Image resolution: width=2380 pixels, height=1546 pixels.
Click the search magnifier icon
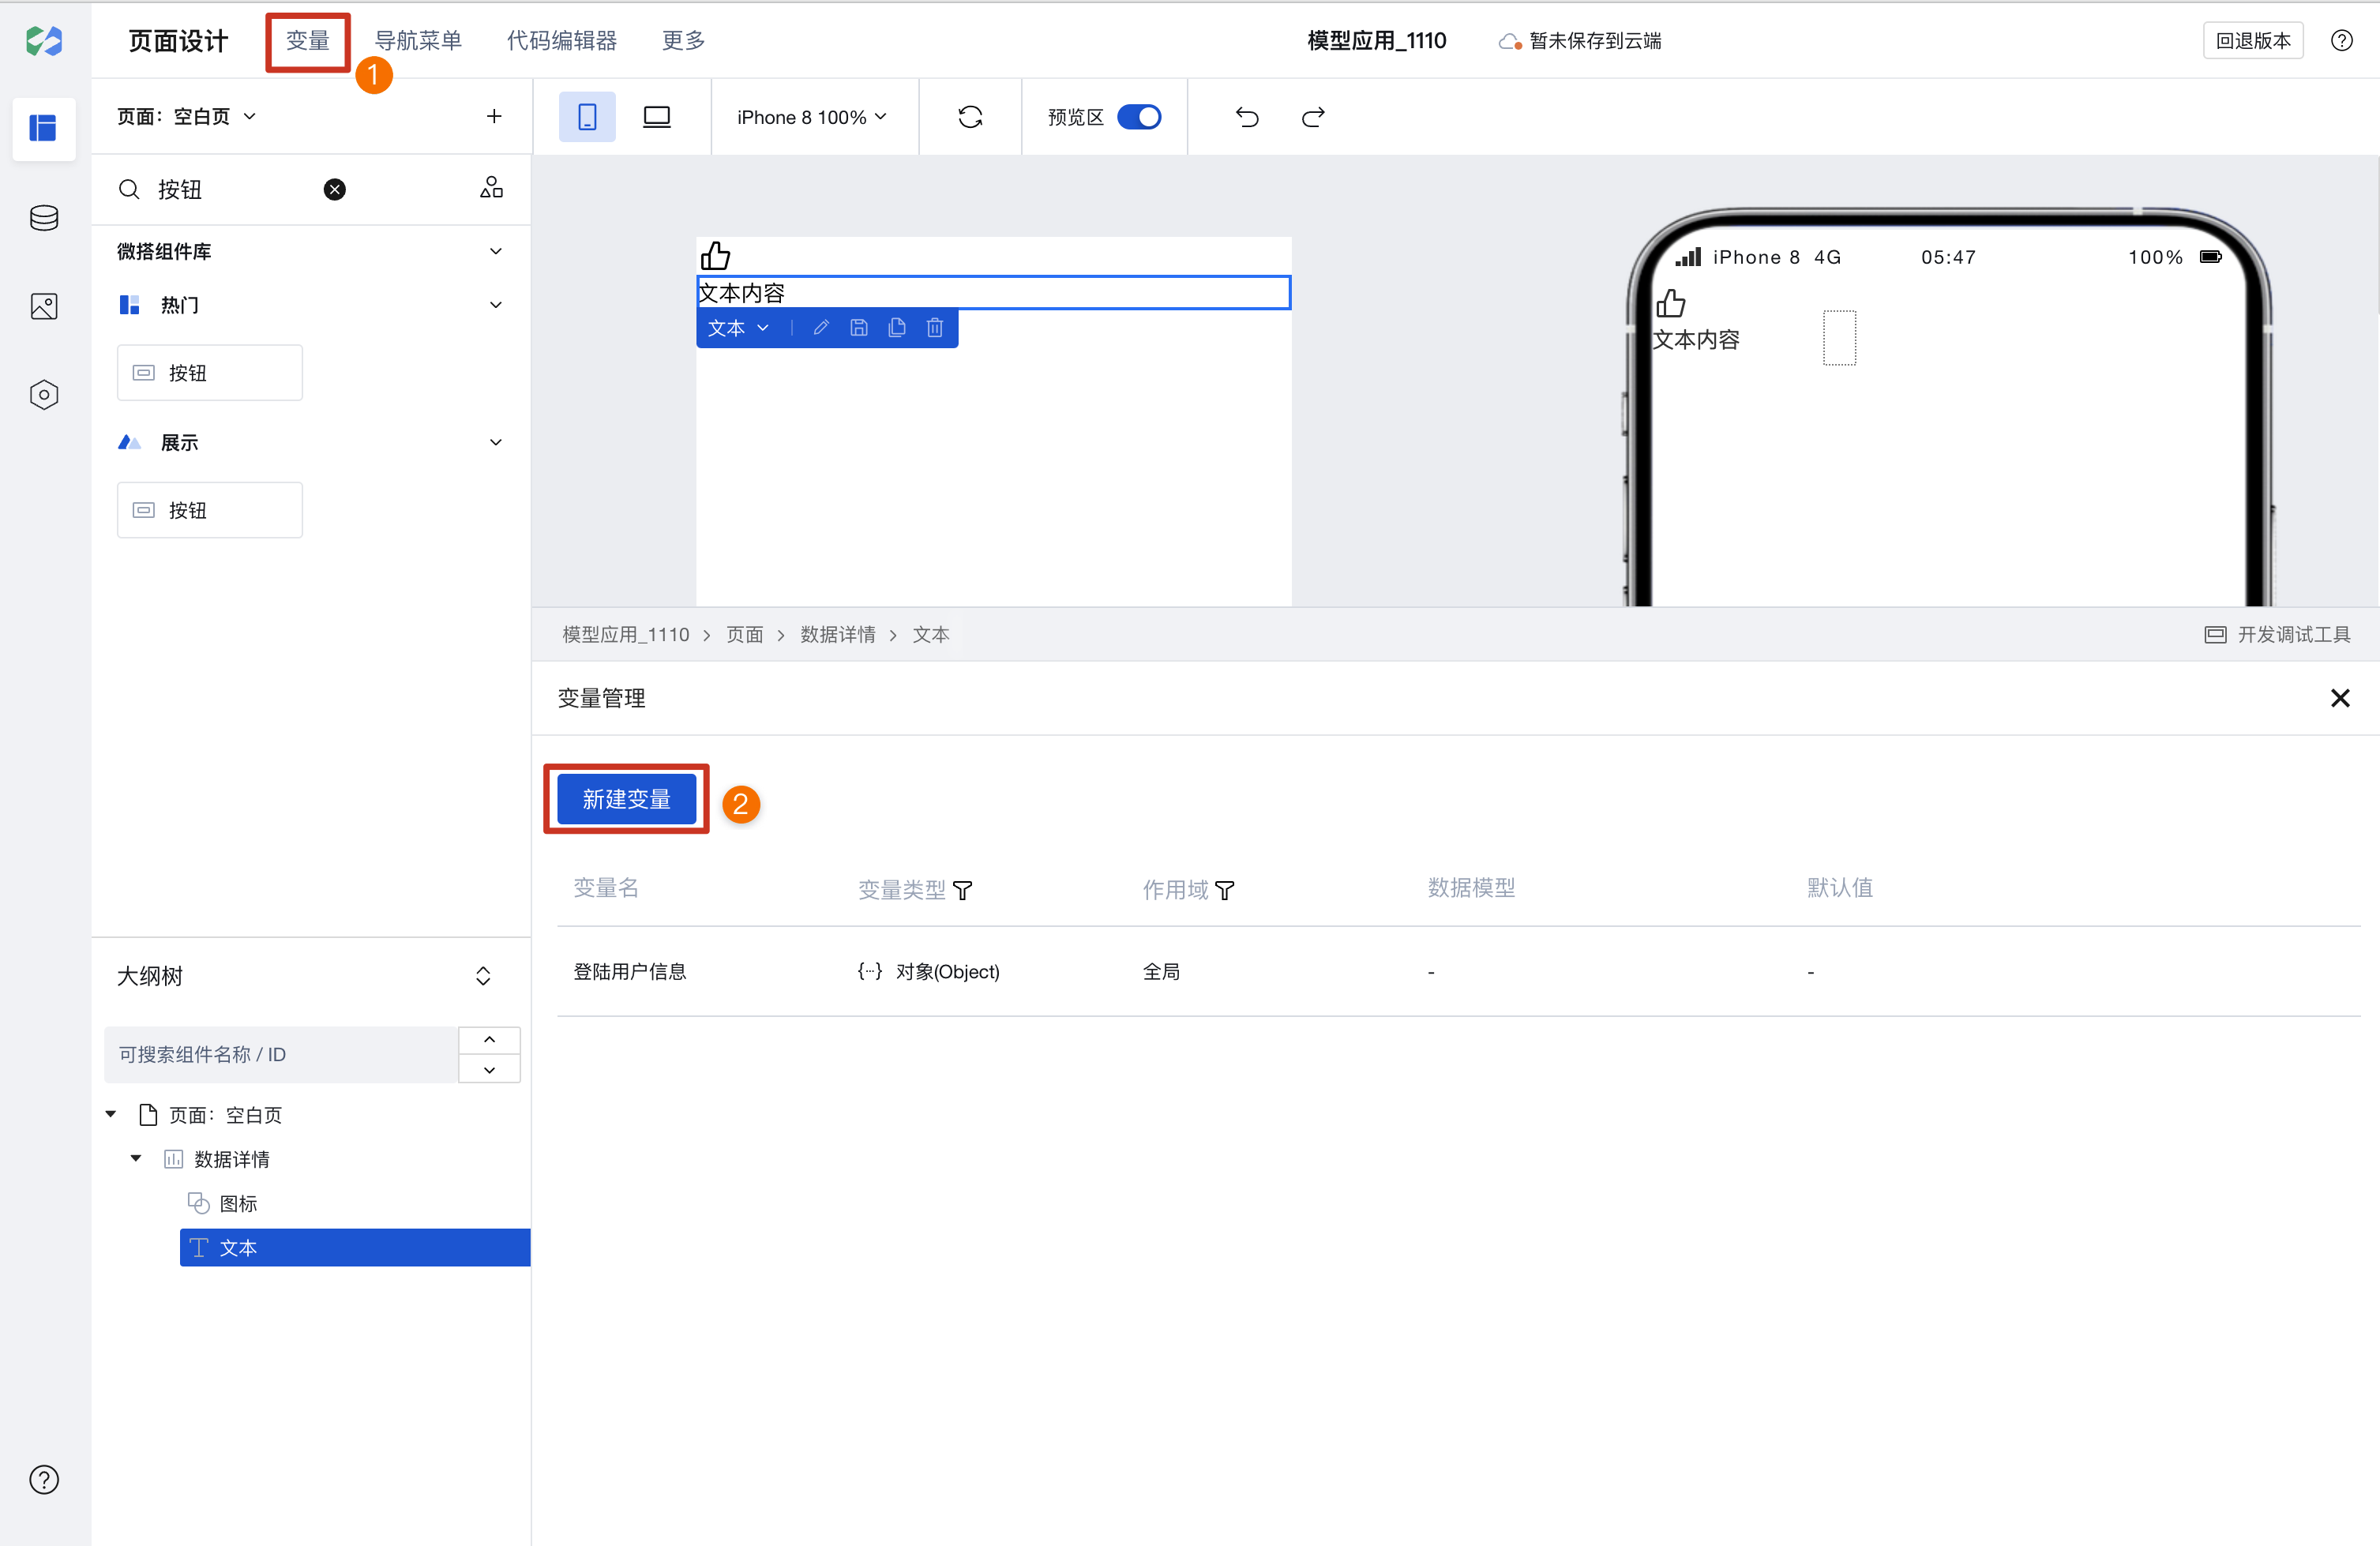[129, 189]
